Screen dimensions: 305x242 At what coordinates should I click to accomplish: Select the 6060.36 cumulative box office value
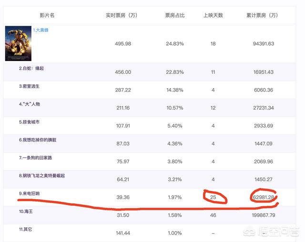264,90
